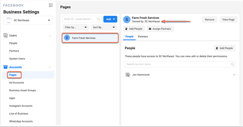Open Apps in the sidebar
The image size is (243, 127).
(x=12, y=98)
